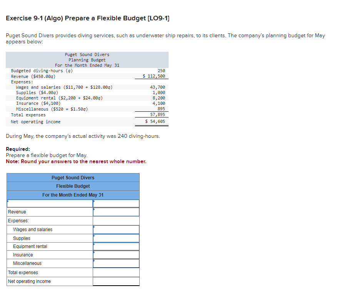342x301 pixels.
Task: Click the exercise title 'Exercise 9-1 (Algo) Prepare a Flexible Budget'
Action: (x=87, y=18)
